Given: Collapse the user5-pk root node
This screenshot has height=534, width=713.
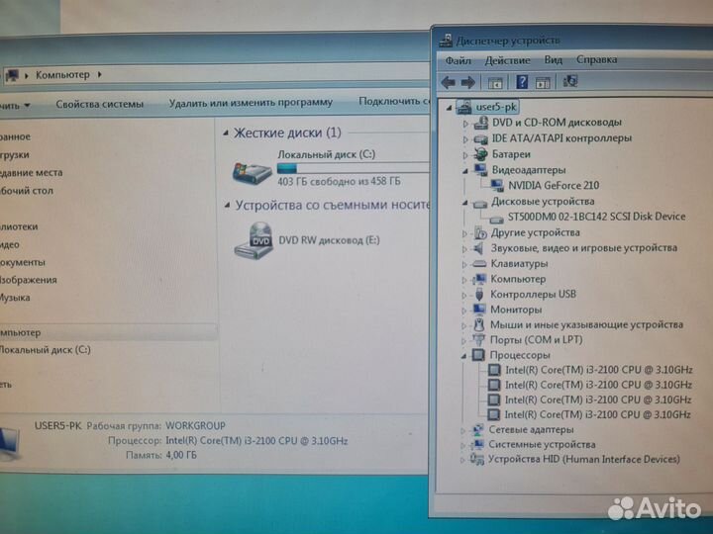Looking at the screenshot, I should point(450,108).
